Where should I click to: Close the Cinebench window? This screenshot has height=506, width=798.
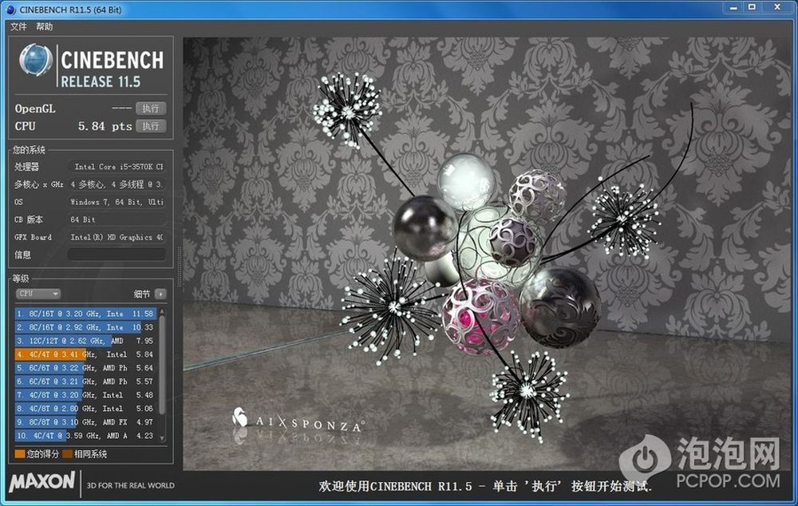click(x=777, y=8)
